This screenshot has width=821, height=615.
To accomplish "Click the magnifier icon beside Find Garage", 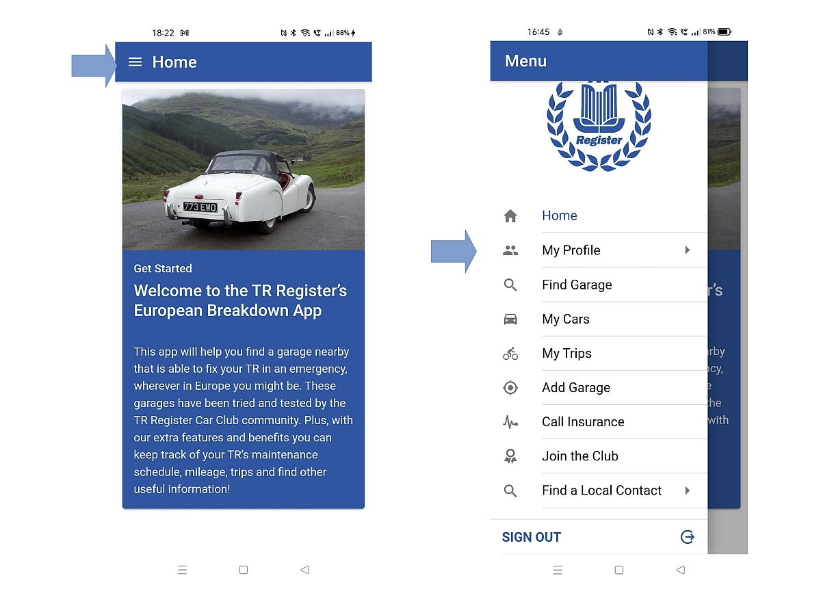I will pyautogui.click(x=510, y=285).
